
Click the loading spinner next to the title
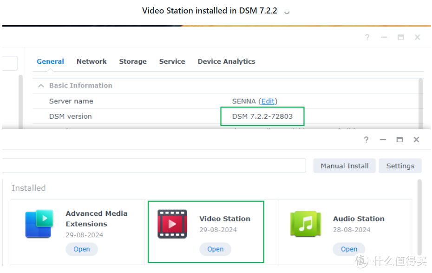[x=287, y=11]
